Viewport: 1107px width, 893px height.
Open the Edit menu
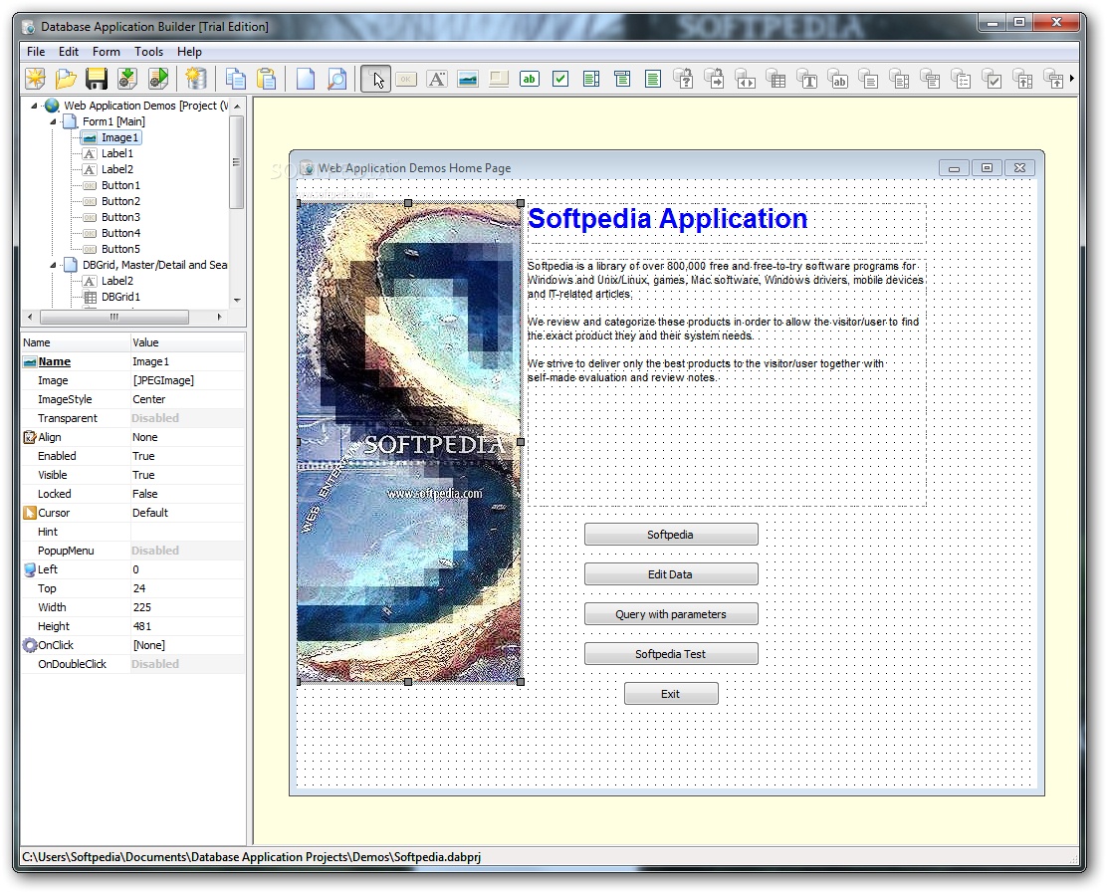pos(69,52)
